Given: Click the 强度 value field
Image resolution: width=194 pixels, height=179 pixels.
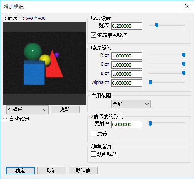Looking at the screenshot, I should [x=126, y=26].
